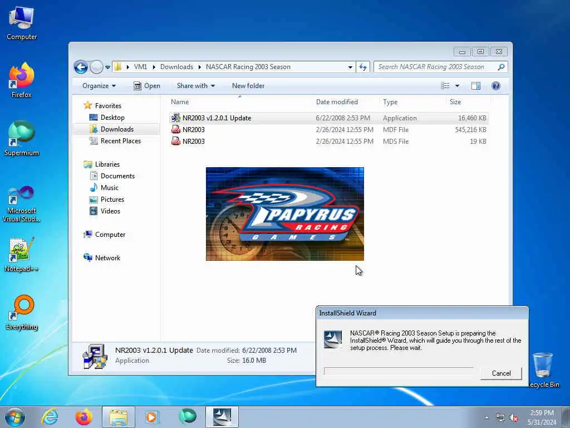Click the search magnifier icon in Explorer
570x428 pixels.
click(x=501, y=67)
